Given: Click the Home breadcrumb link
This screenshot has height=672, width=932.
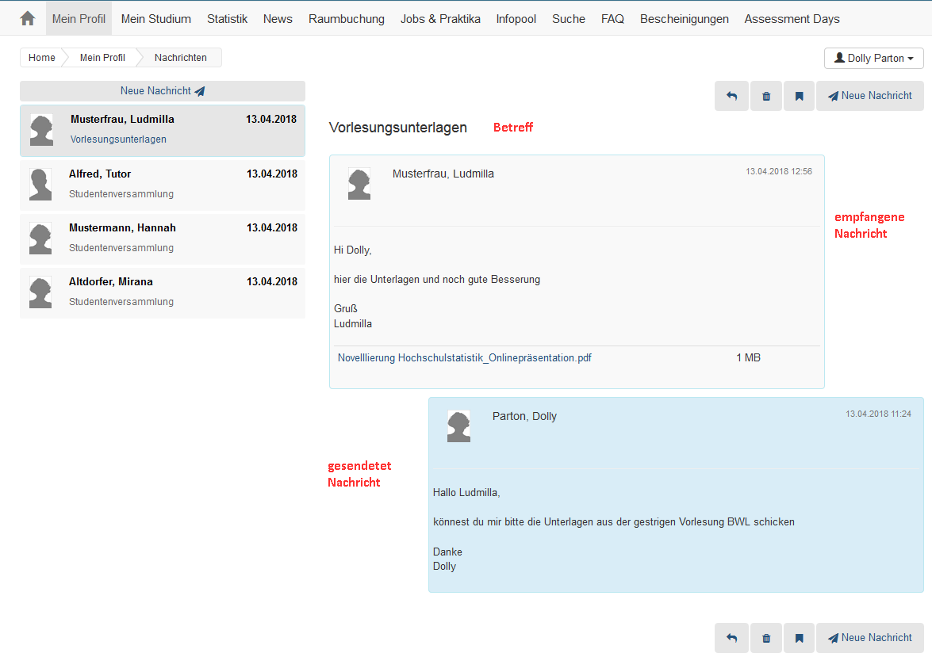Looking at the screenshot, I should tap(42, 58).
